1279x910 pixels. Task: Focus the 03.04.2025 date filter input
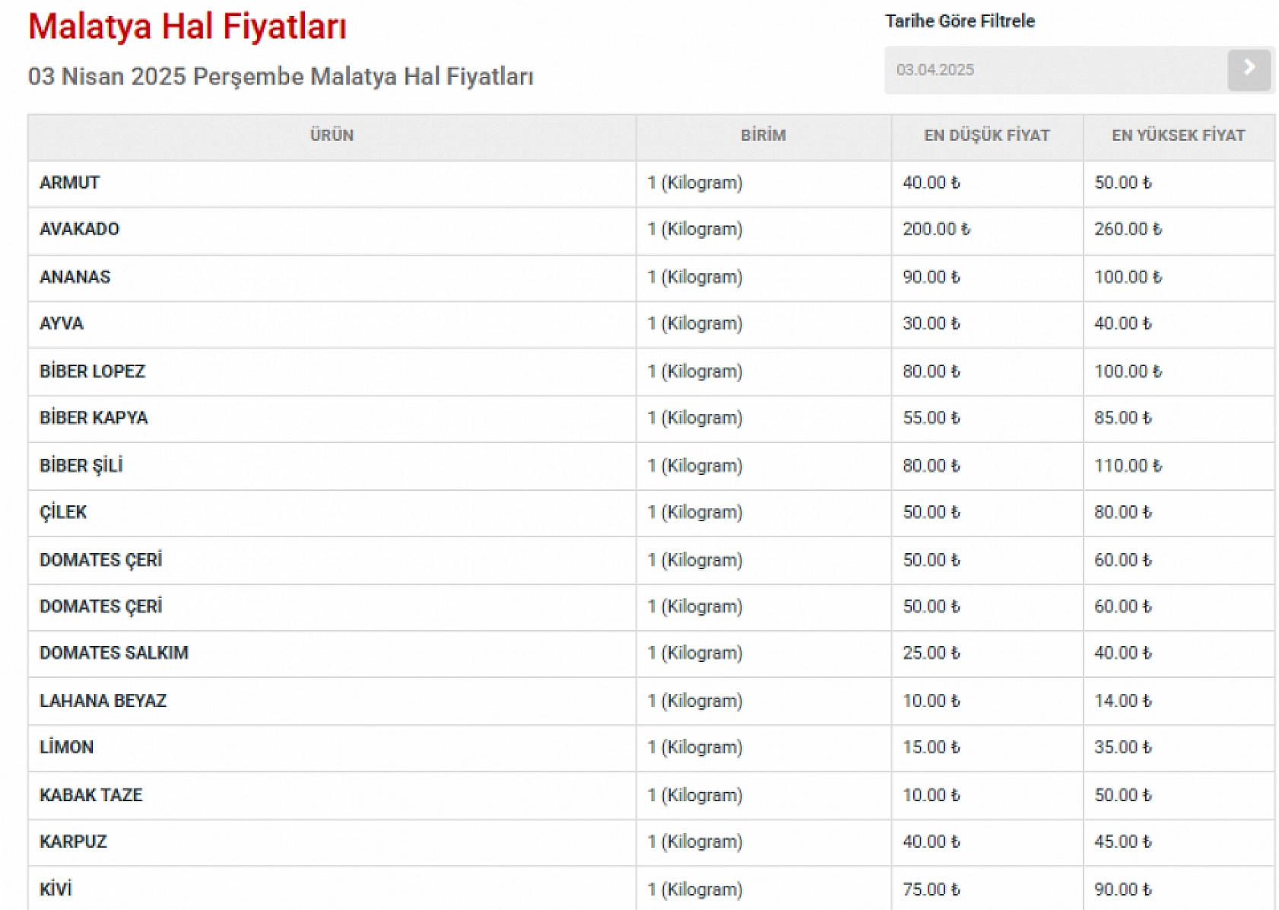tap(1055, 70)
